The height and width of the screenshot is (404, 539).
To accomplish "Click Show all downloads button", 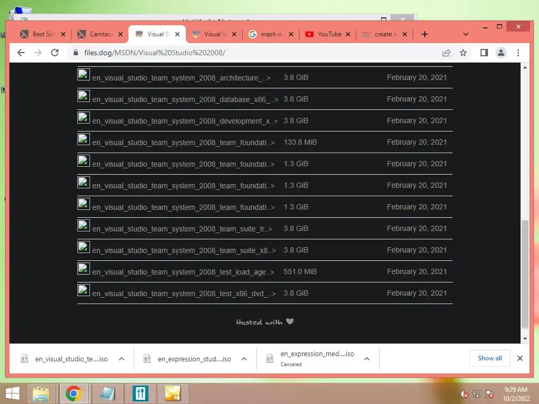I will click(490, 358).
